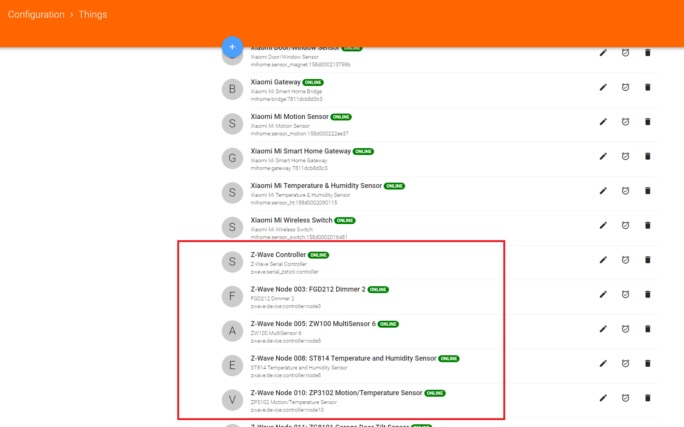Click the alarm-check icon for Xiaomi Mi Temperature & Humidity Sensor
Screen dimensions: 684x427
pos(625,191)
